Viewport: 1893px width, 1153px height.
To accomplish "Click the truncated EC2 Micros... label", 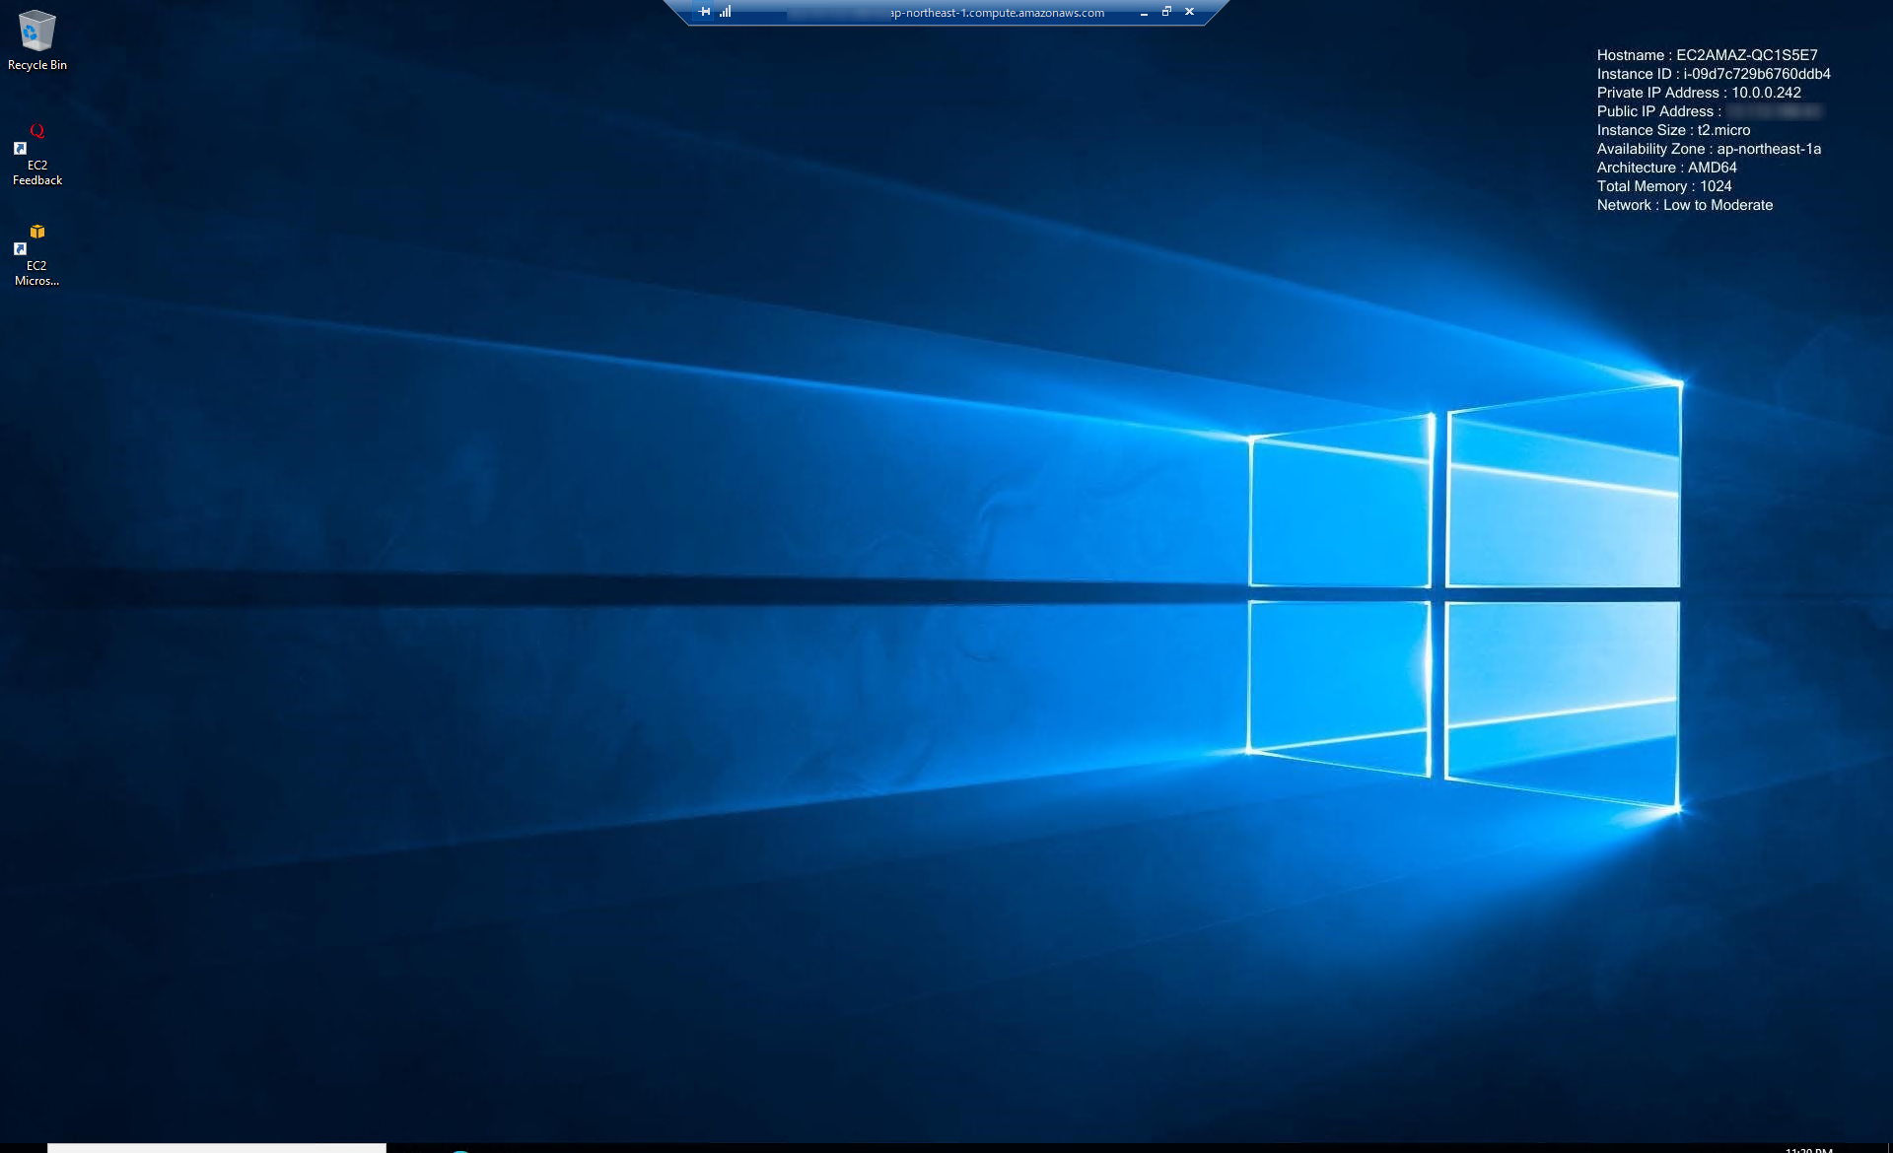I will (36, 273).
